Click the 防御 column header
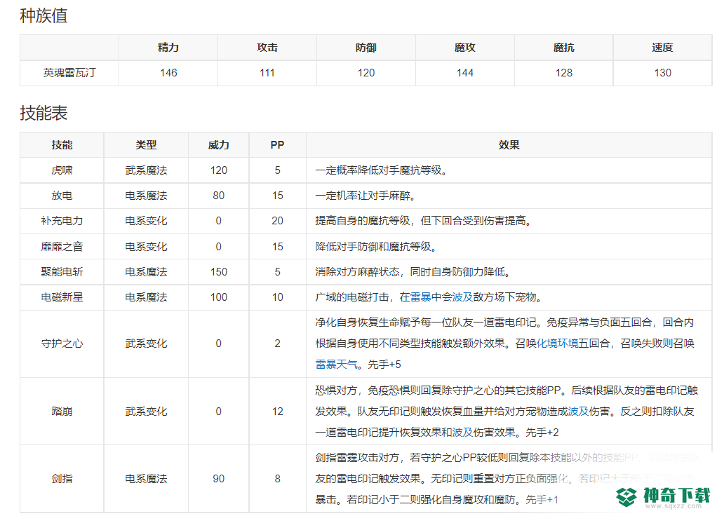Image resolution: width=724 pixels, height=523 pixels. [366, 48]
